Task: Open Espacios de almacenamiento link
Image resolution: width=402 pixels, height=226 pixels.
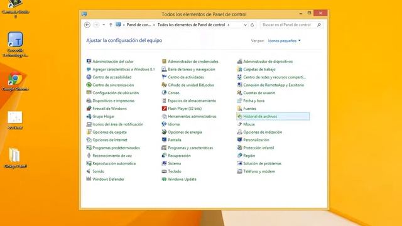Action: [192, 100]
